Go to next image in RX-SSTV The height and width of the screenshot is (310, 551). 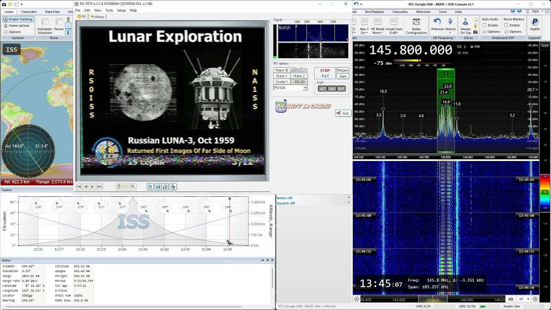pyautogui.click(x=93, y=186)
